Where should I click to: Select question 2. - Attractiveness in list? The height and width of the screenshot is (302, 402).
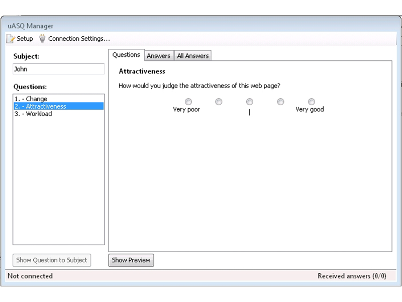[41, 107]
